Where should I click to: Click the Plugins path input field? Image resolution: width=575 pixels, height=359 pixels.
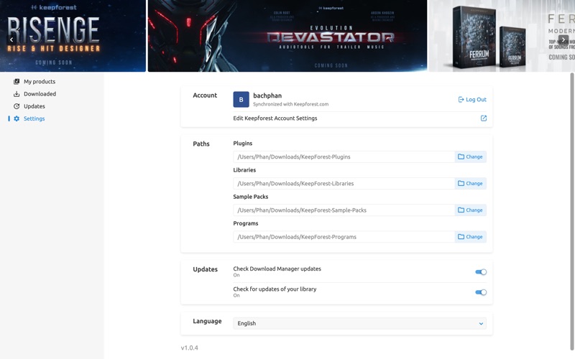[344, 157]
